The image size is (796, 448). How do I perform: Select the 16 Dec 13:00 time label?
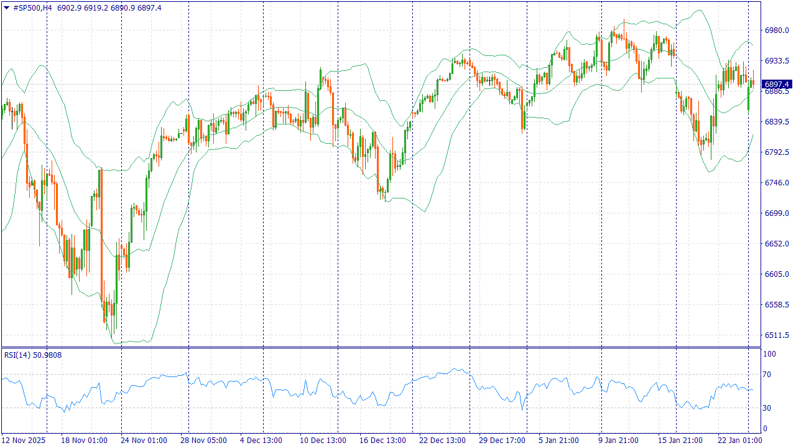(382, 441)
